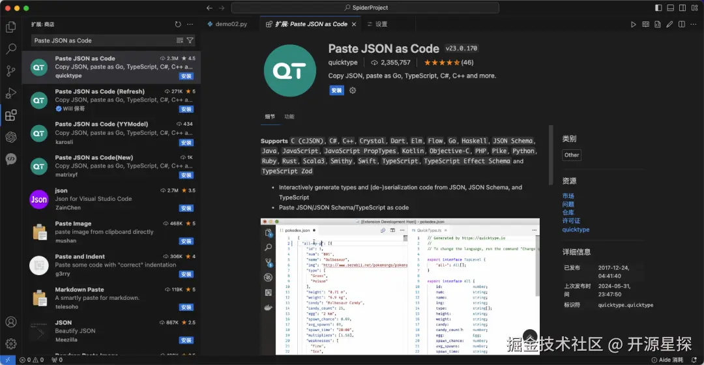This screenshot has height=365, width=704.
Task: Clear extensions search results icon
Action: click(180, 40)
